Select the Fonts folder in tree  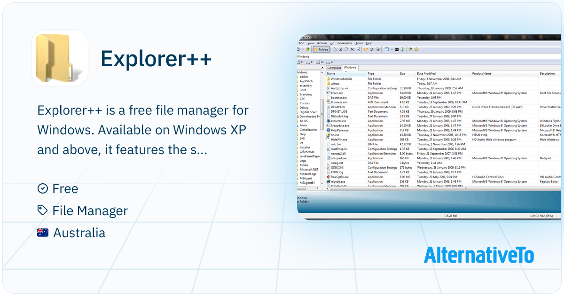(x=303, y=125)
